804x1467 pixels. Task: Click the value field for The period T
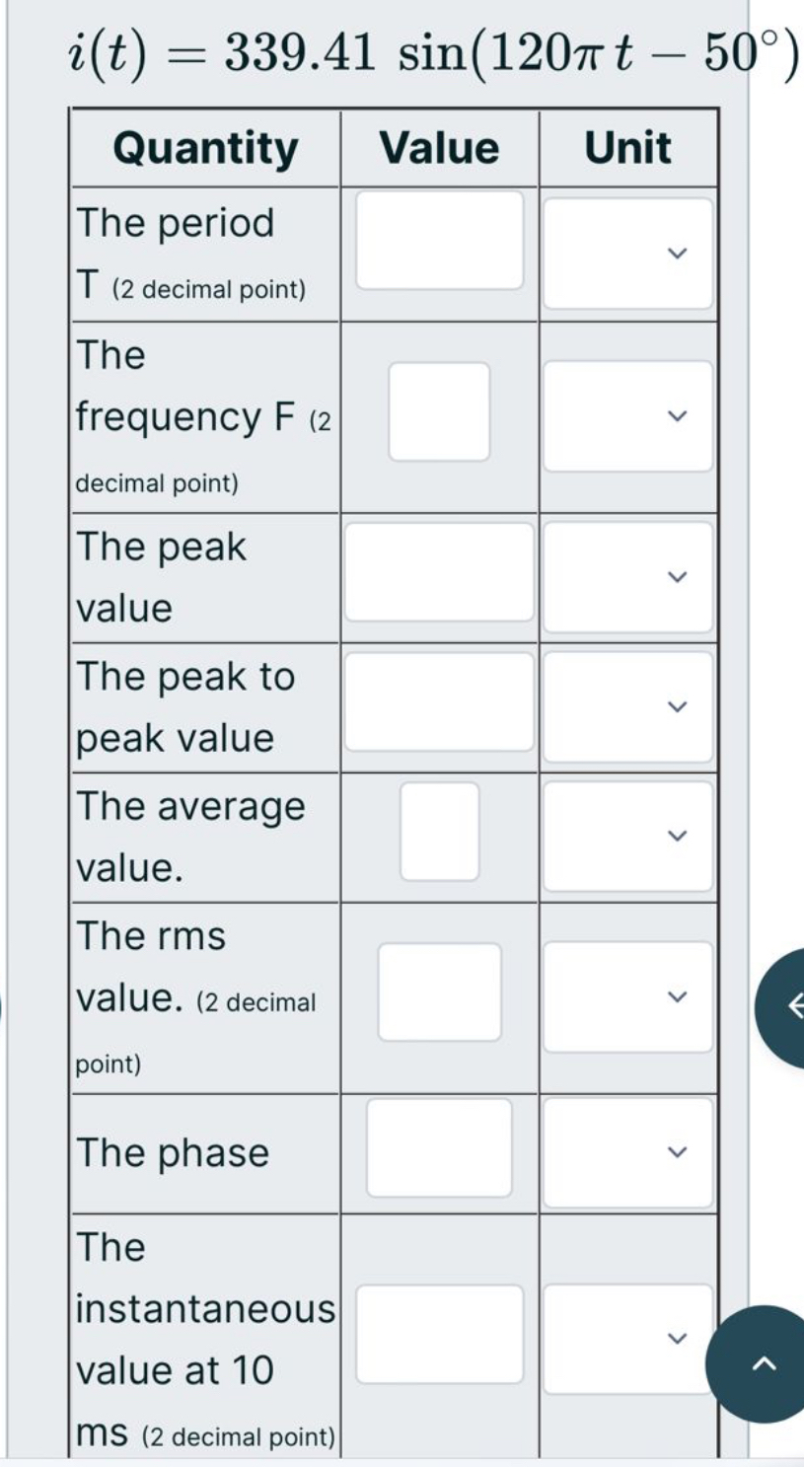click(x=440, y=240)
